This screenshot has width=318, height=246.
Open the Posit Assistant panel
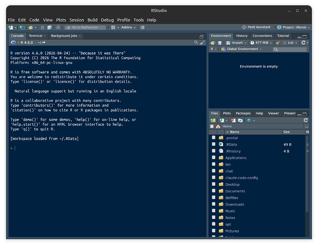click(256, 27)
